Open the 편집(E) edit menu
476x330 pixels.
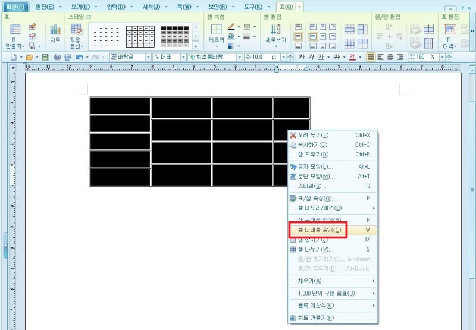pyautogui.click(x=45, y=7)
